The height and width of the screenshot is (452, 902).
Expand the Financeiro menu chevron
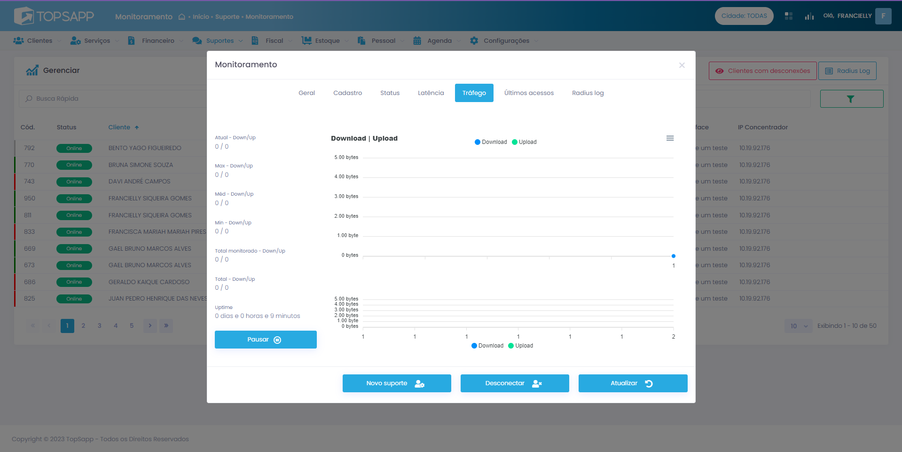tap(181, 41)
